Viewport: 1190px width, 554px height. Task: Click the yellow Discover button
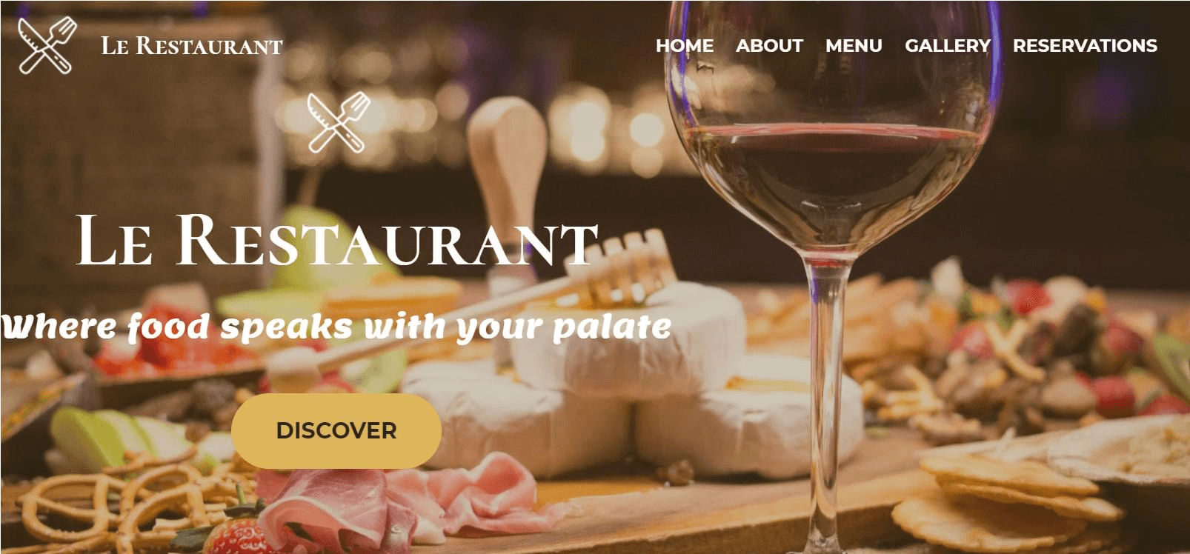pos(336,430)
